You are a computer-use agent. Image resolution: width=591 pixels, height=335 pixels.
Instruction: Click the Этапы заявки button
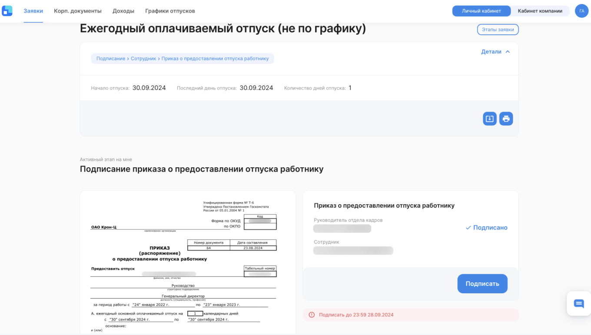pos(498,30)
